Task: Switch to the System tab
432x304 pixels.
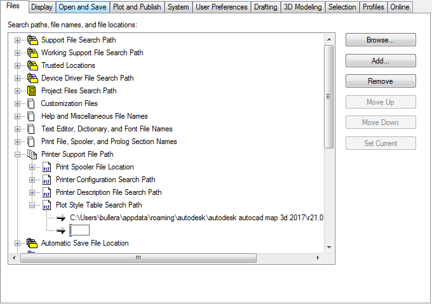Action: click(x=179, y=7)
